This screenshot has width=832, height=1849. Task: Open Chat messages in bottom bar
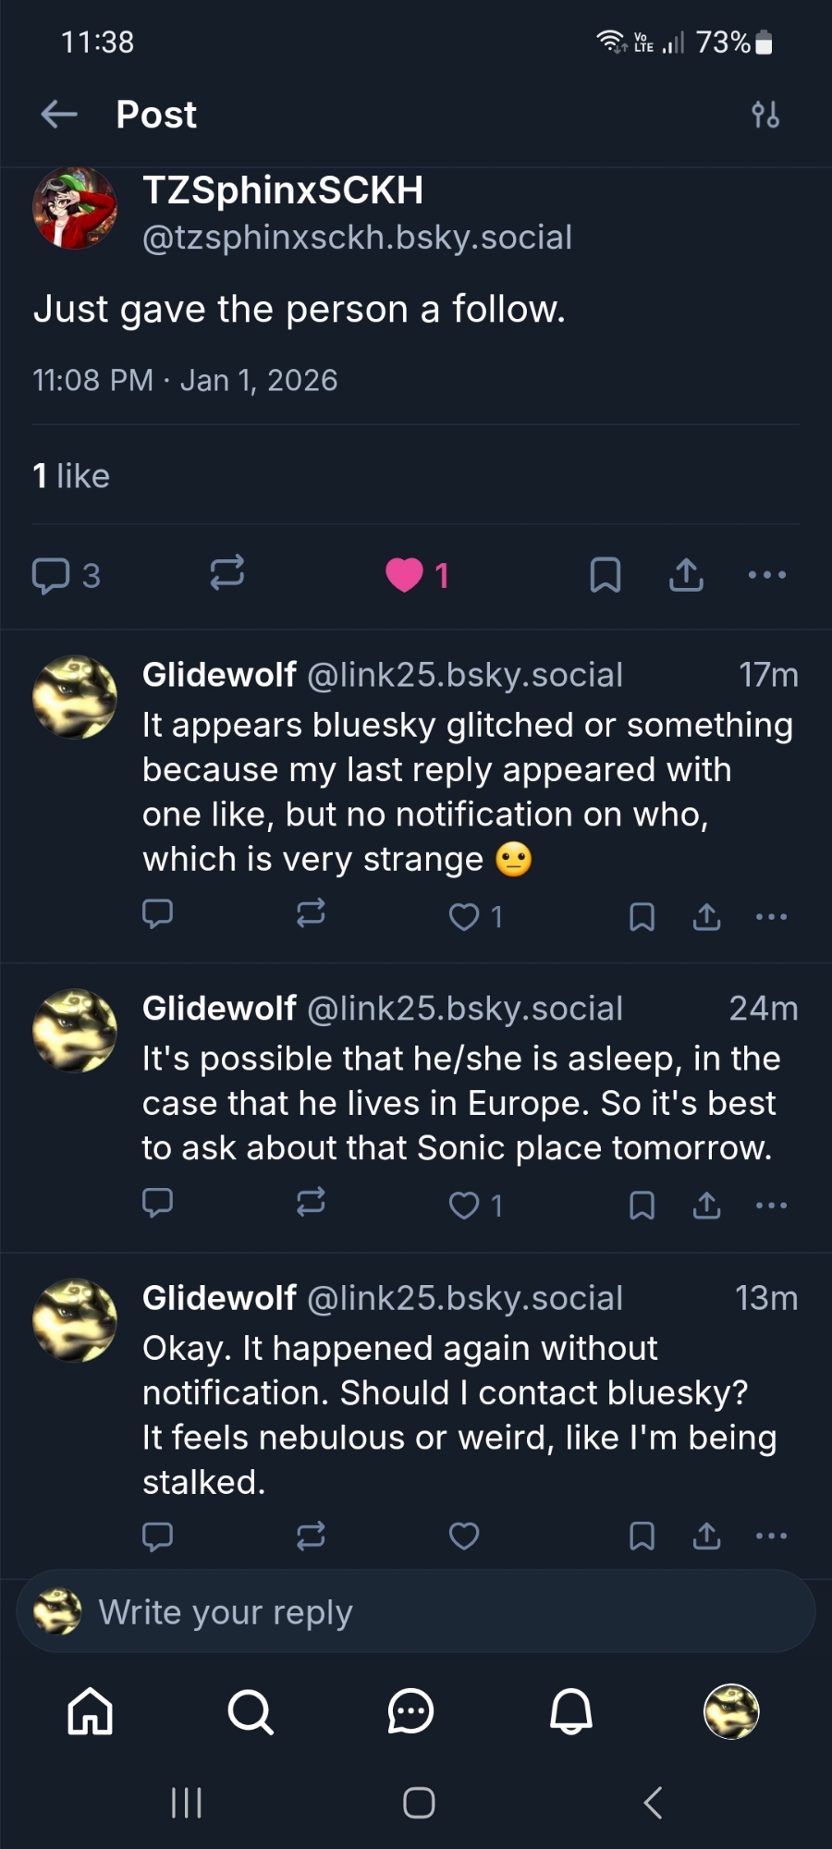point(410,1711)
